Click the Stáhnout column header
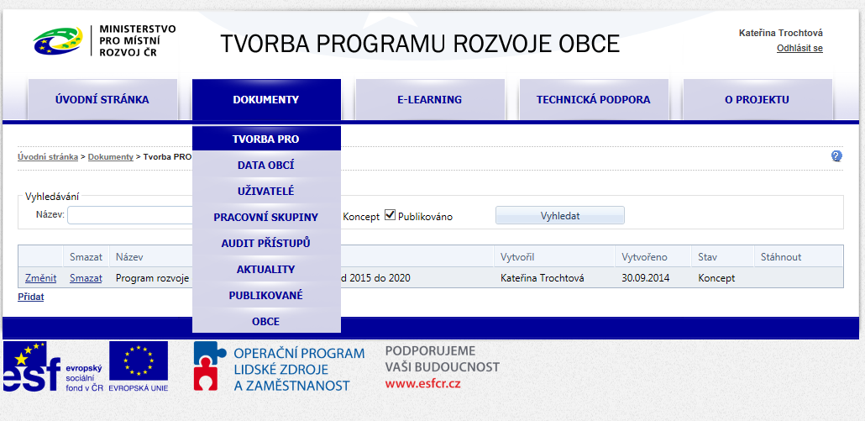865x421 pixels. 780,257
